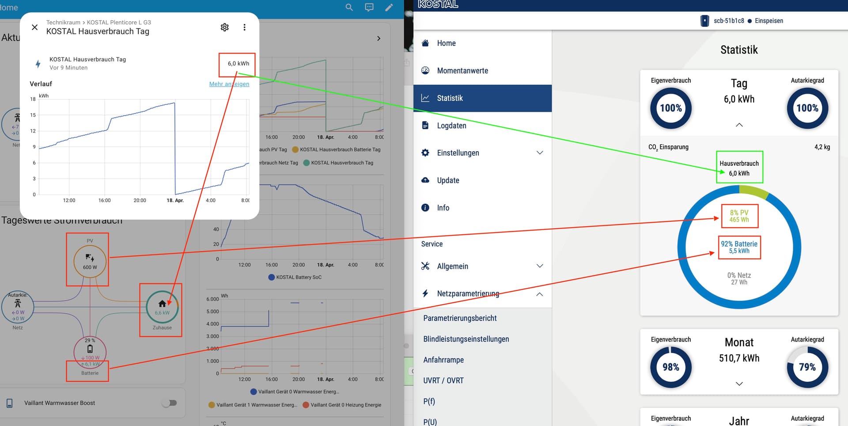Click the Zuhause house energy node
The image size is (848, 426).
162,307
